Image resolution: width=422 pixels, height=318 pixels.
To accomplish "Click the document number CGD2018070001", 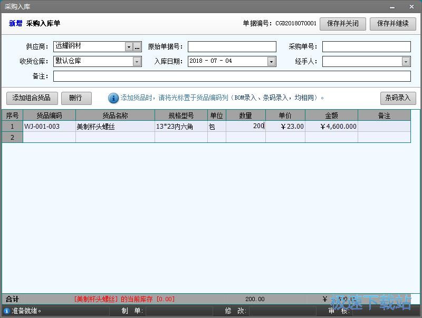I will click(x=296, y=23).
